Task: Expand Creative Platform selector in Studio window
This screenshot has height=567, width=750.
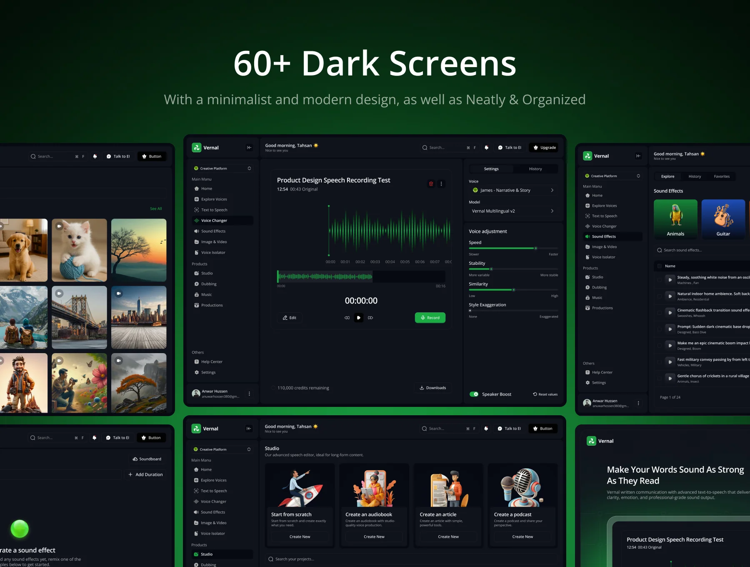Action: pyautogui.click(x=222, y=449)
